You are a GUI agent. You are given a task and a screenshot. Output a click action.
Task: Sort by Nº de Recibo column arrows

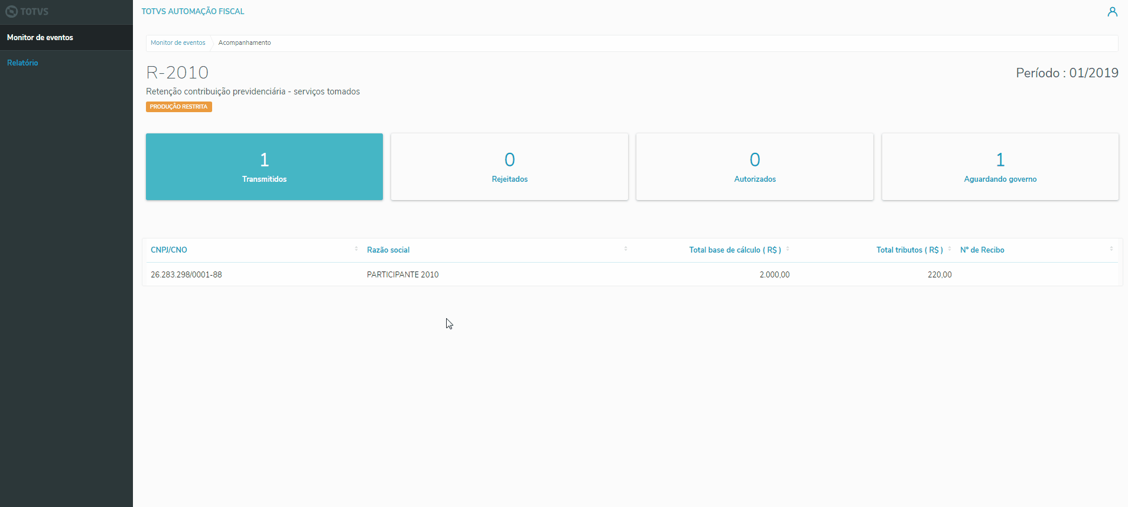[x=1111, y=249]
